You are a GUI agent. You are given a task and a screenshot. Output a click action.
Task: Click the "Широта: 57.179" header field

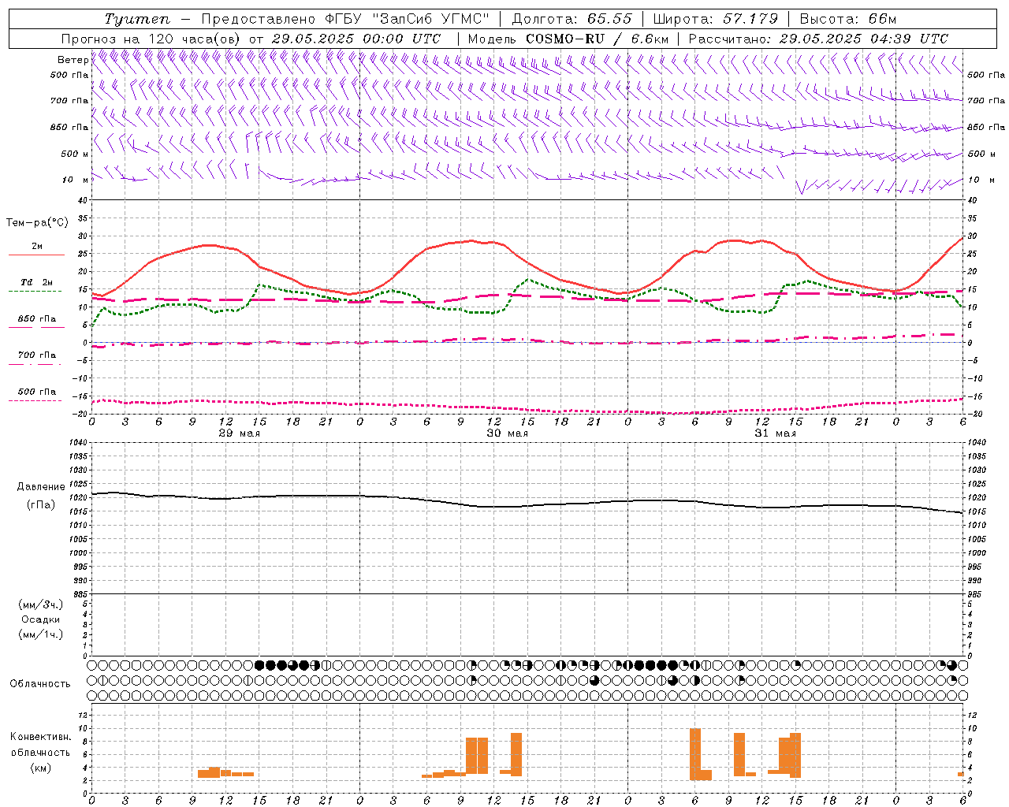(x=715, y=19)
